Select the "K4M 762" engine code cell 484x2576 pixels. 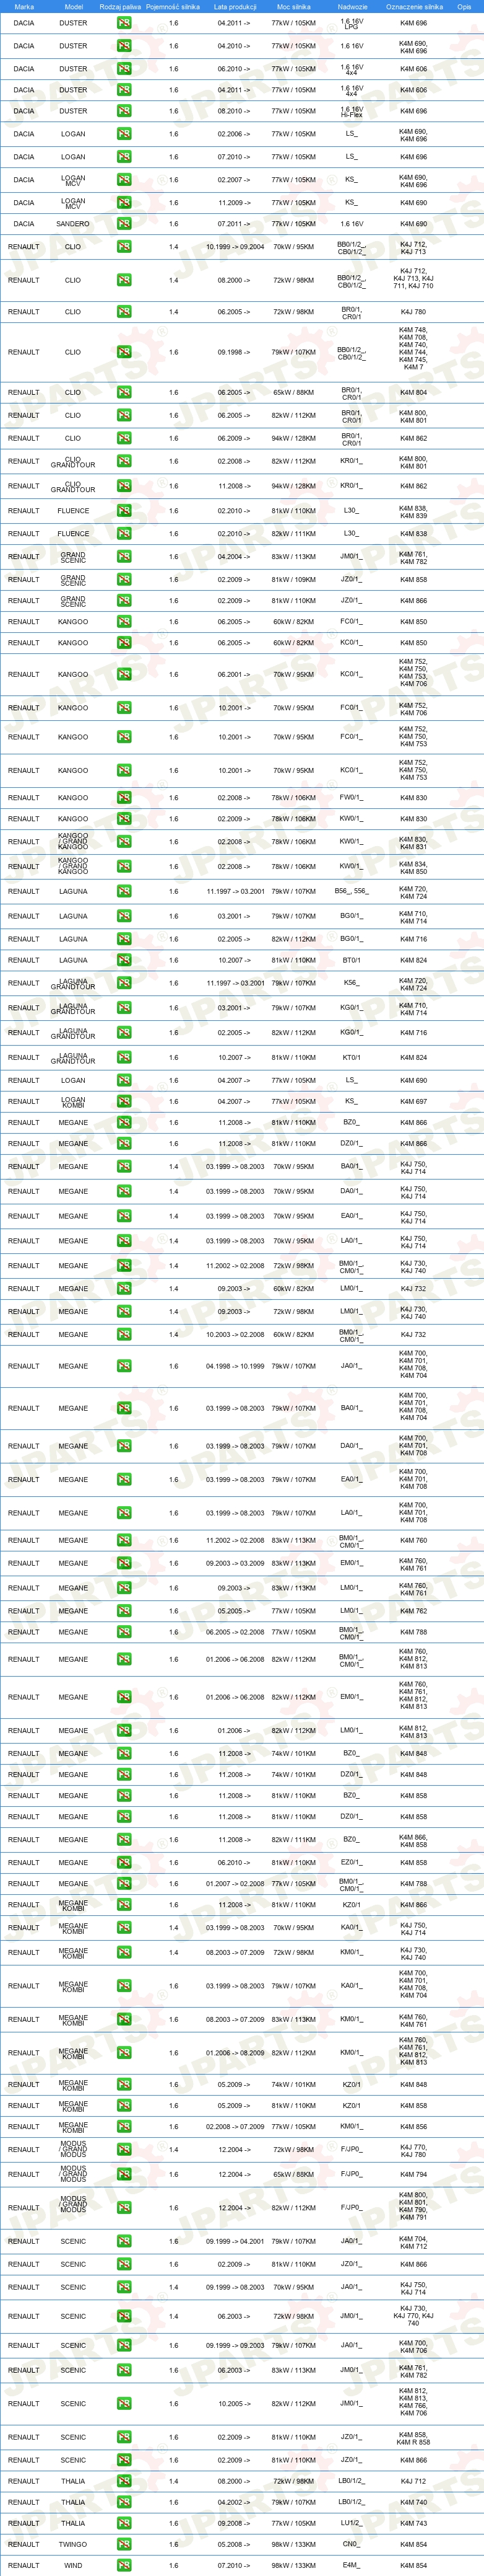click(x=413, y=1612)
